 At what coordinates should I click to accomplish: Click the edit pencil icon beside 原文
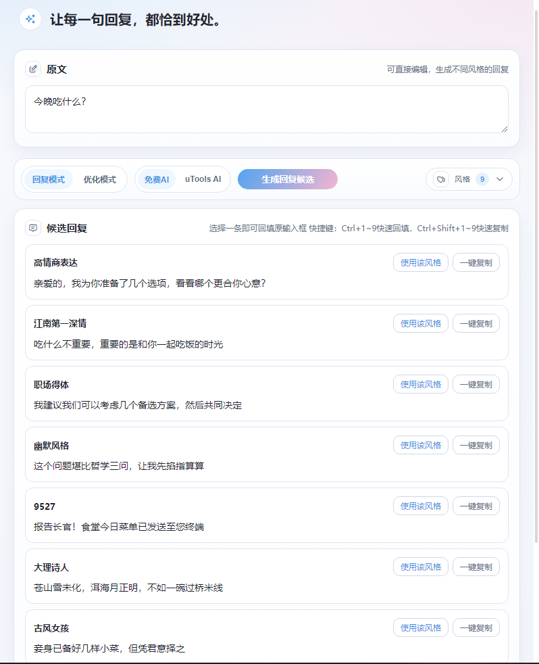pos(33,69)
